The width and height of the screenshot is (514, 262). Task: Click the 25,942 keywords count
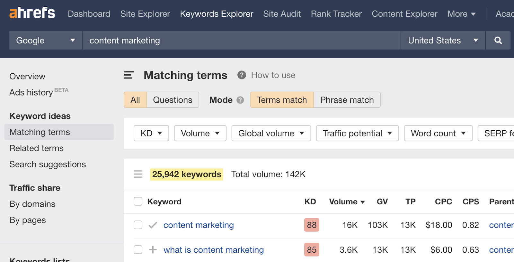(x=187, y=174)
